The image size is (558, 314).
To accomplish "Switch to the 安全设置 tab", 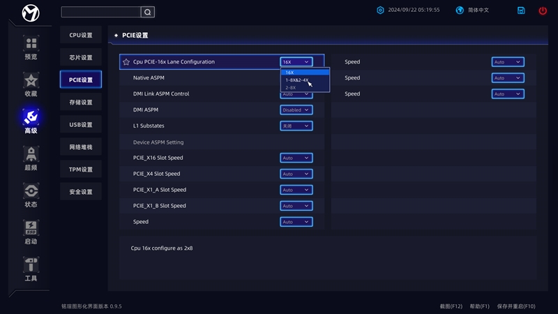I will (x=81, y=191).
